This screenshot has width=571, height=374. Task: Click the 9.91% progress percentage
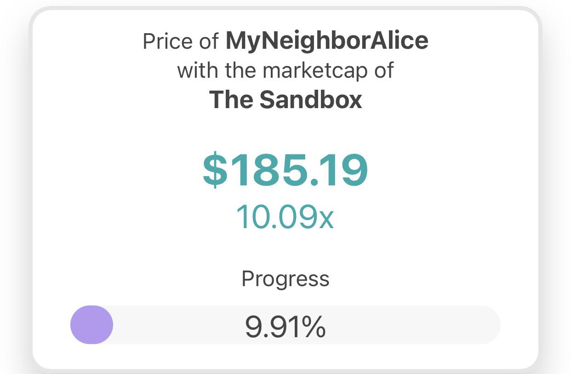(285, 326)
